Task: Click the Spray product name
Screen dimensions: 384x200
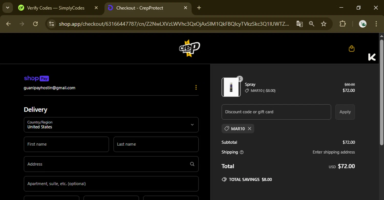Action: pyautogui.click(x=250, y=84)
